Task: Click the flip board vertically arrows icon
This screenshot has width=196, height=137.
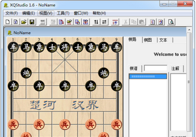Action: pos(96,22)
